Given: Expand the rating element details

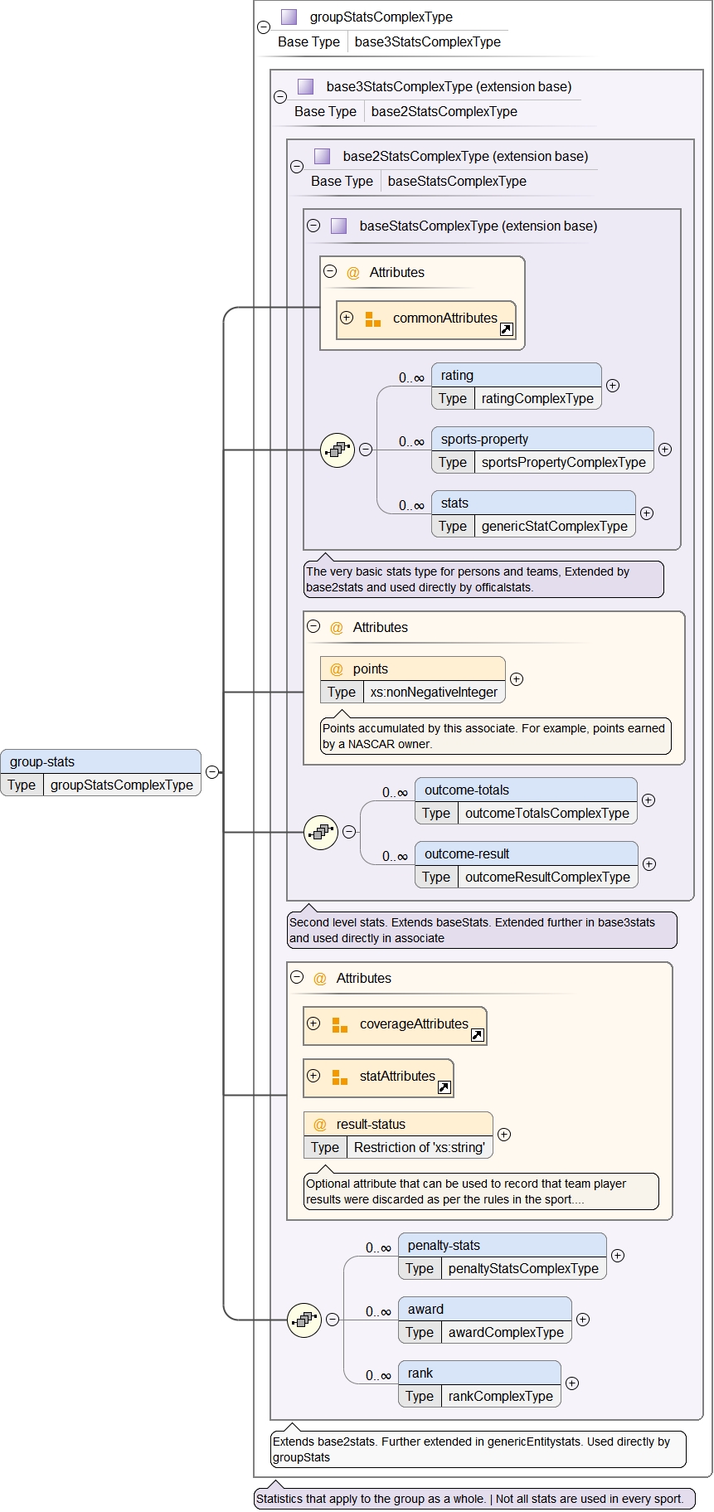Looking at the screenshot, I should click(613, 386).
